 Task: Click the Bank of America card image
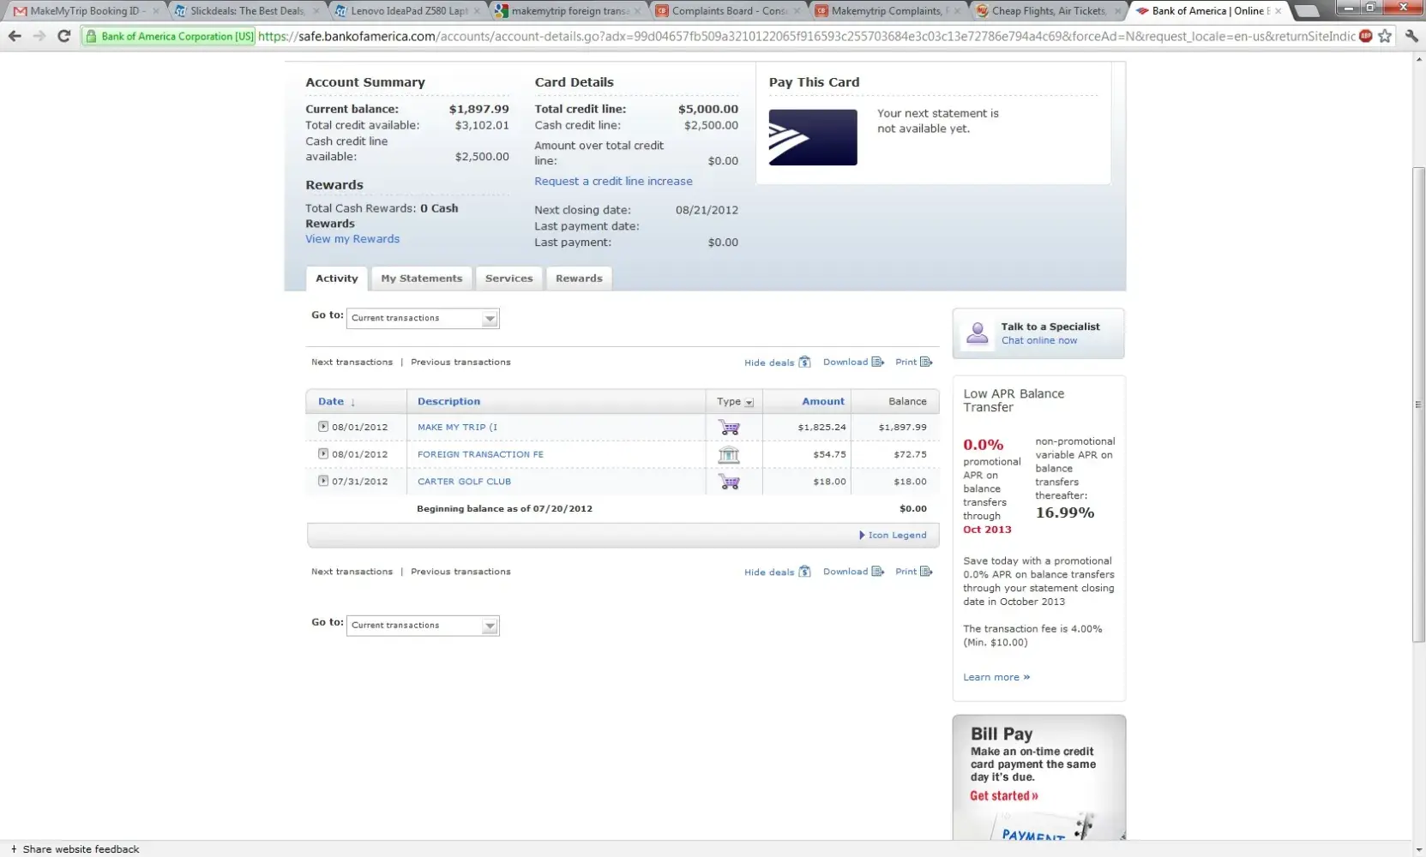[813, 137]
